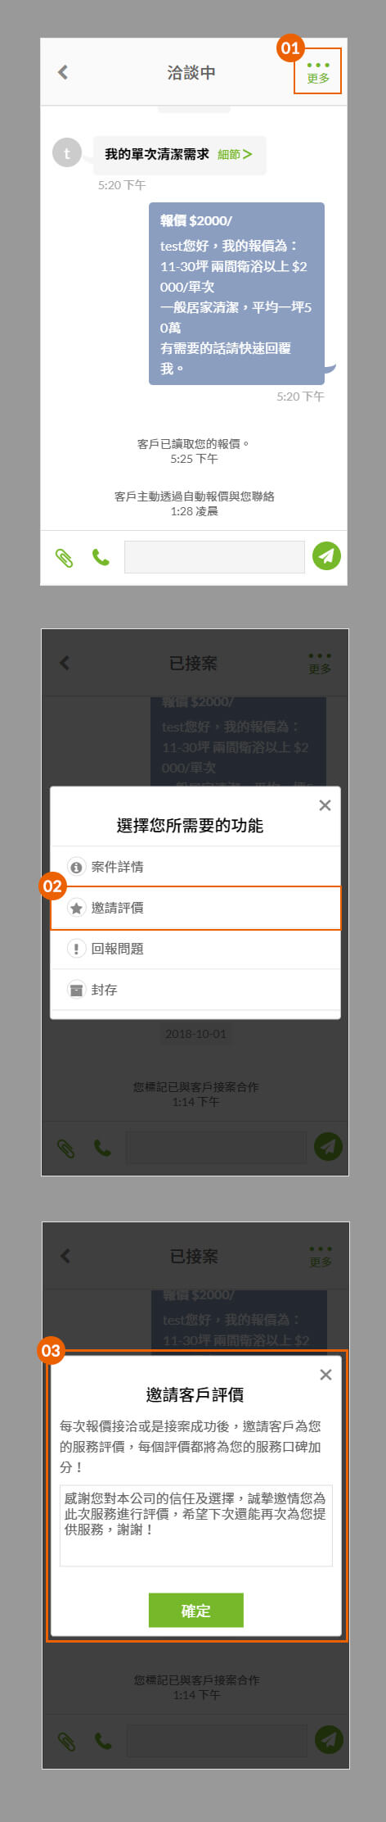This screenshot has width=386, height=1822.
Task: Close the 選擇您所需要的功能 popup
Action: point(325,805)
